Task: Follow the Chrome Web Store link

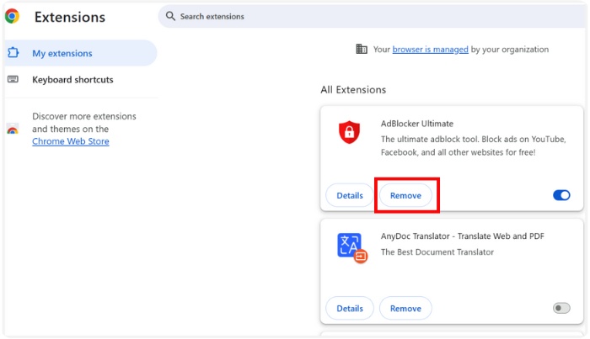Action: coord(71,141)
